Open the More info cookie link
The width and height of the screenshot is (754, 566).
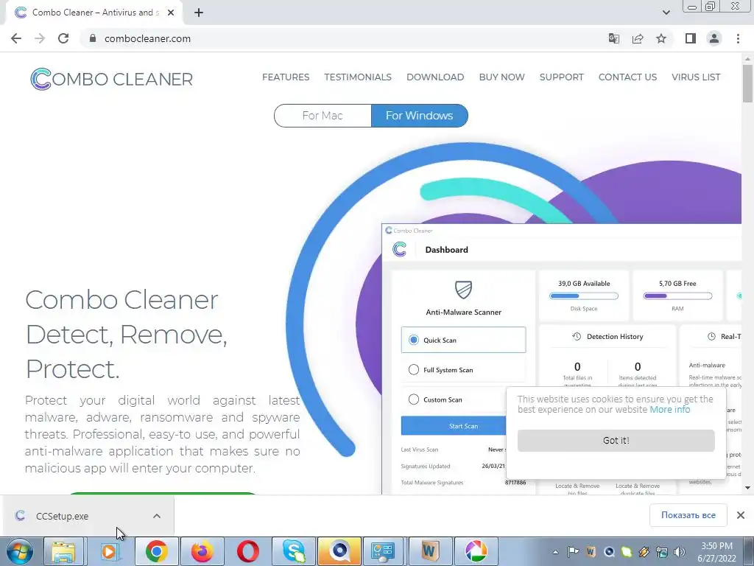(x=670, y=410)
